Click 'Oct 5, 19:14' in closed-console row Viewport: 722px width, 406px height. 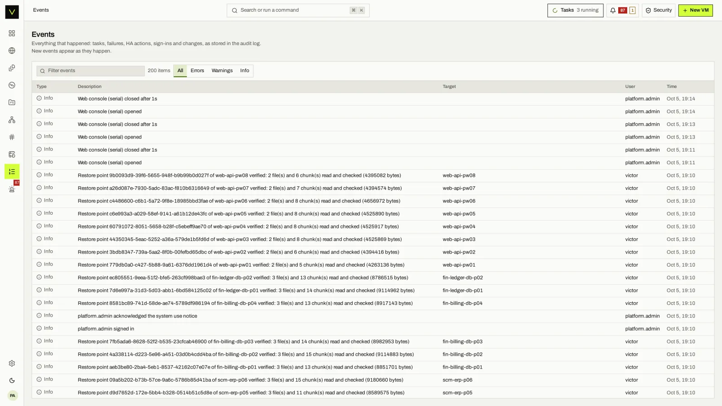coord(680,99)
